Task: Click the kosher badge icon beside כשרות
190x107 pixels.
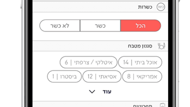Action: [161, 7]
